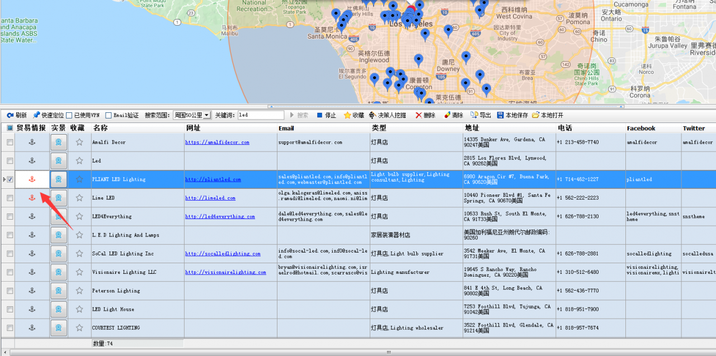Open the limeled.com website link
The height and width of the screenshot is (356, 716).
tap(210, 198)
